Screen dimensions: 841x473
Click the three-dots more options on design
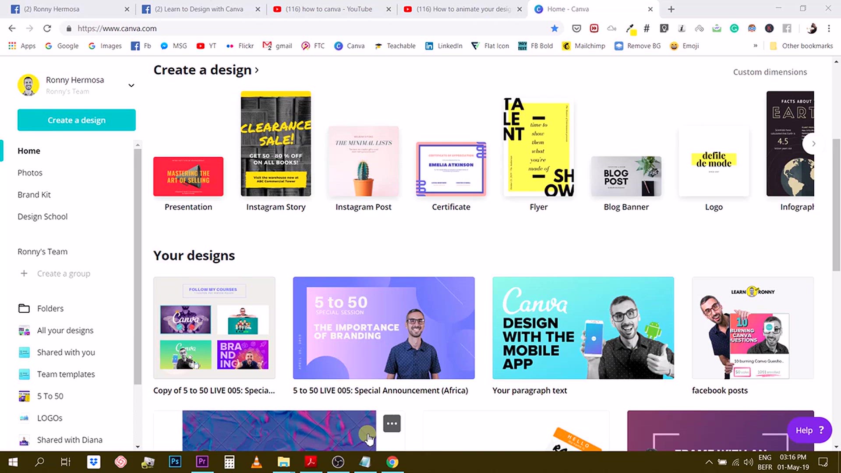coord(392,424)
